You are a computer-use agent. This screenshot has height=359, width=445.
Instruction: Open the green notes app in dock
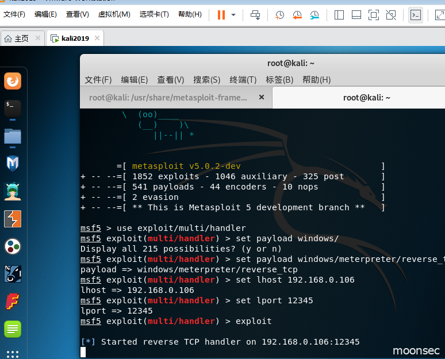click(x=13, y=329)
